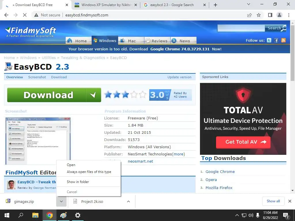The width and height of the screenshot is (295, 221).
Task: Select the Screenshot sub-tab
Action: (37, 77)
